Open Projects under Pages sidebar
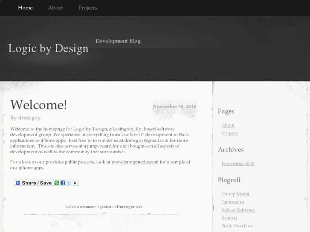The width and height of the screenshot is (310, 232). click(x=229, y=133)
